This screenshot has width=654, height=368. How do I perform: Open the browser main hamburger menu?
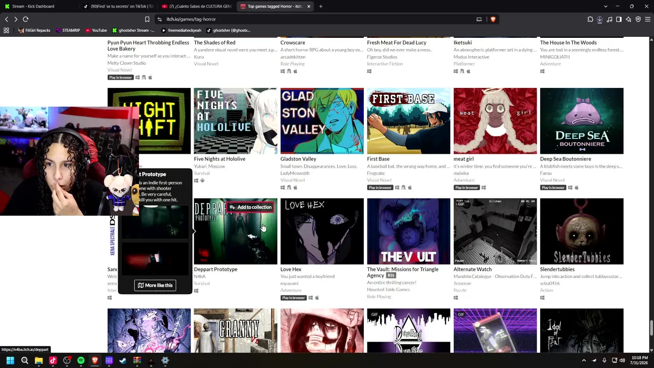[x=647, y=19]
